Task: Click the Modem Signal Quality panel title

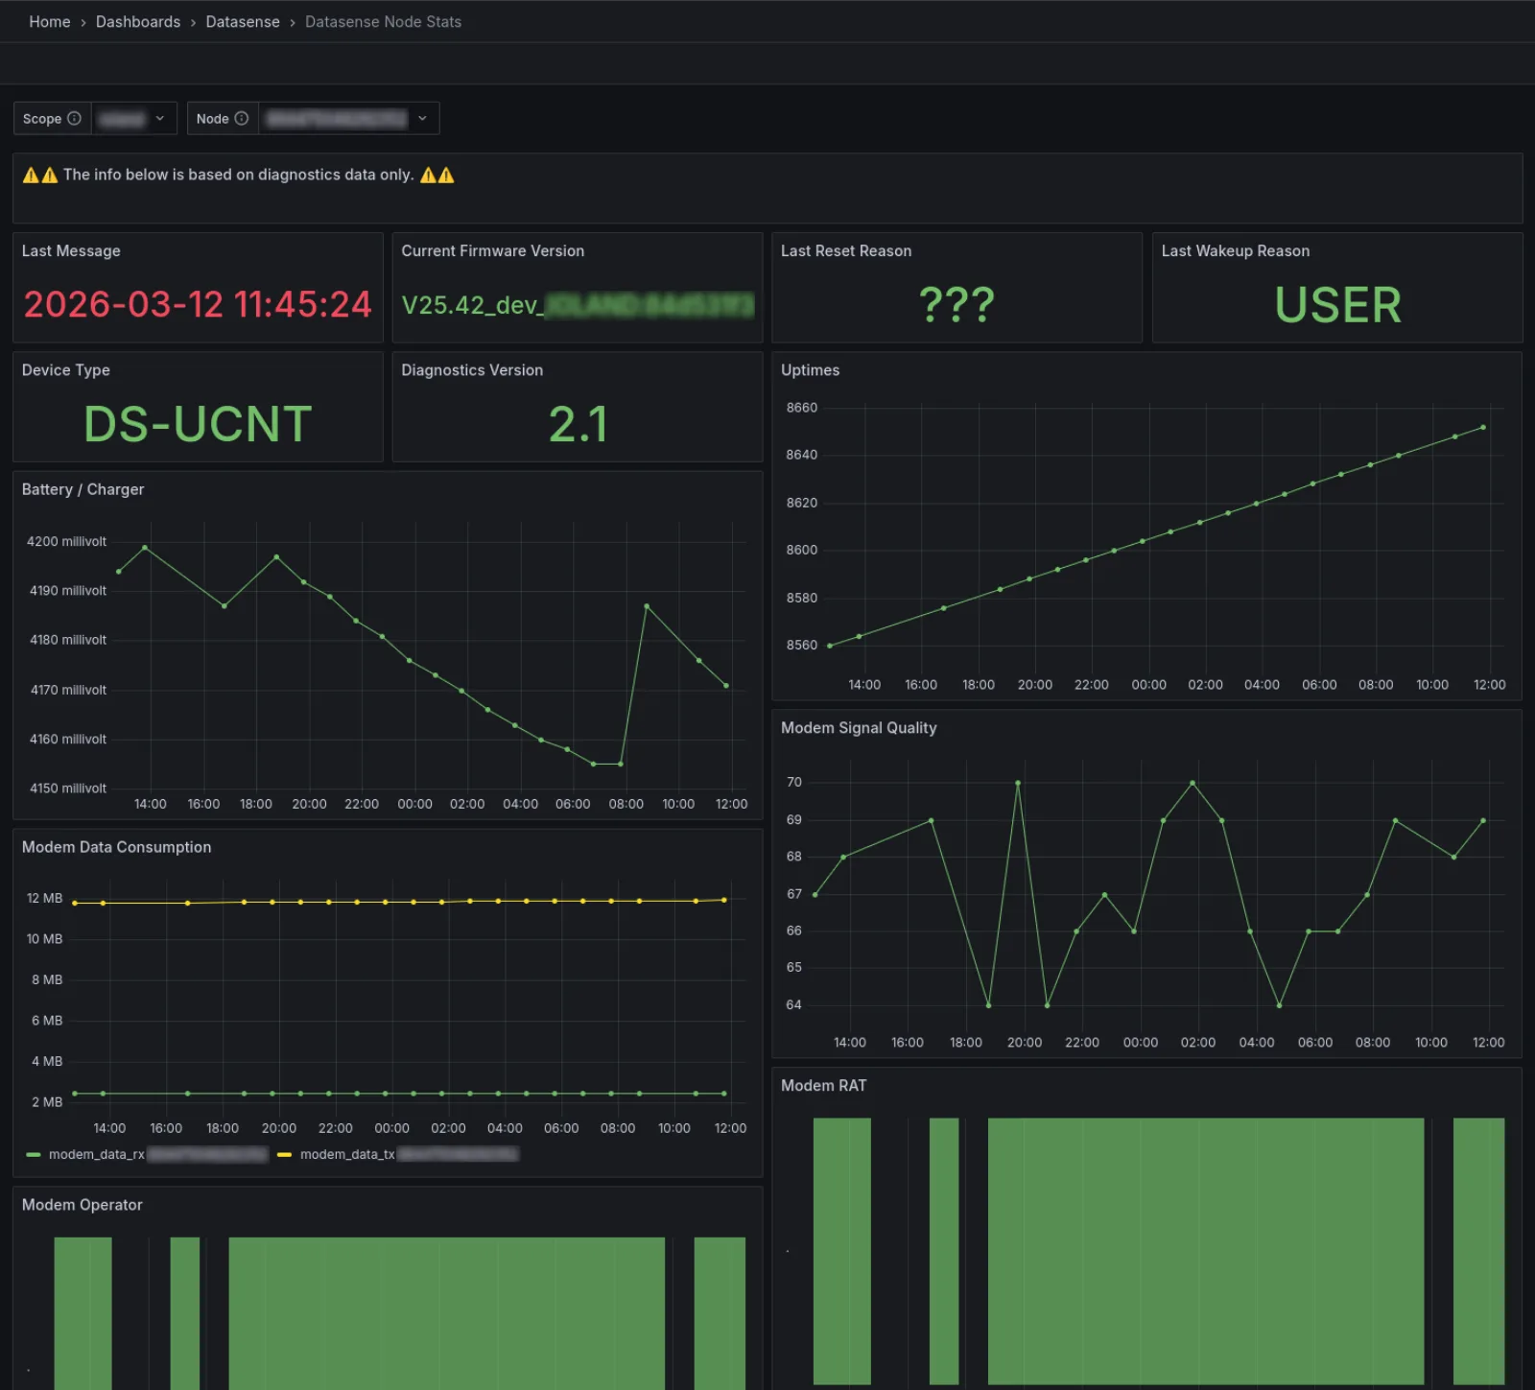Action: click(859, 727)
